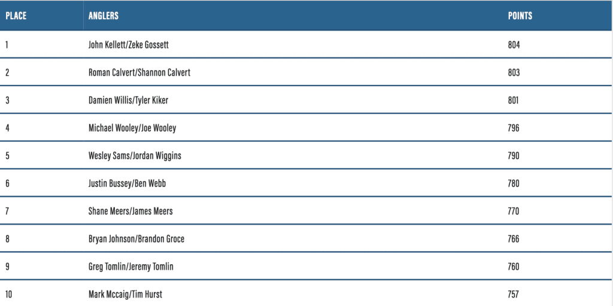Click the Roman Calvert/Shannon Calvert team name

[x=139, y=72]
